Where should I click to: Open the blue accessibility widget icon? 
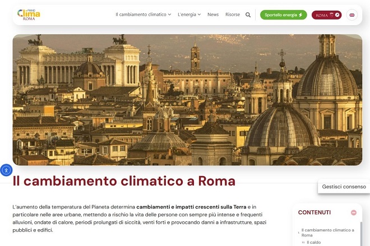tap(6, 170)
